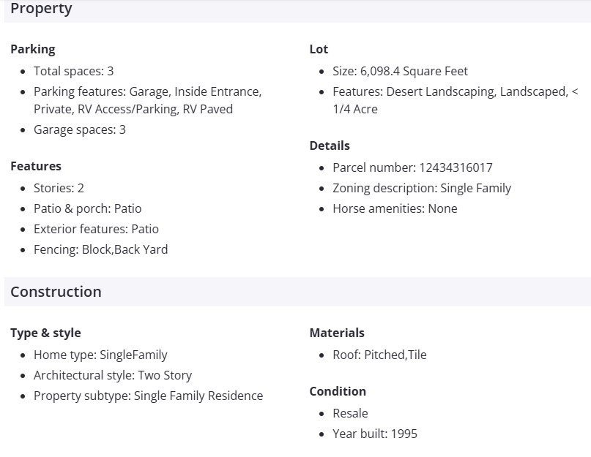Click the Property section header
This screenshot has width=591, height=457.
(41, 9)
